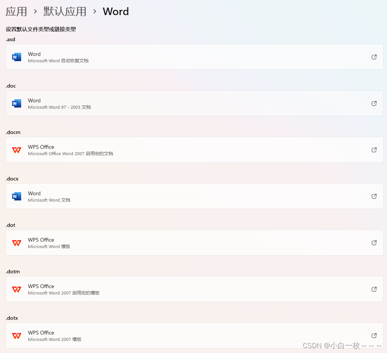Click the WPS Office icon for .docm files
The image size is (387, 353).
tap(17, 150)
